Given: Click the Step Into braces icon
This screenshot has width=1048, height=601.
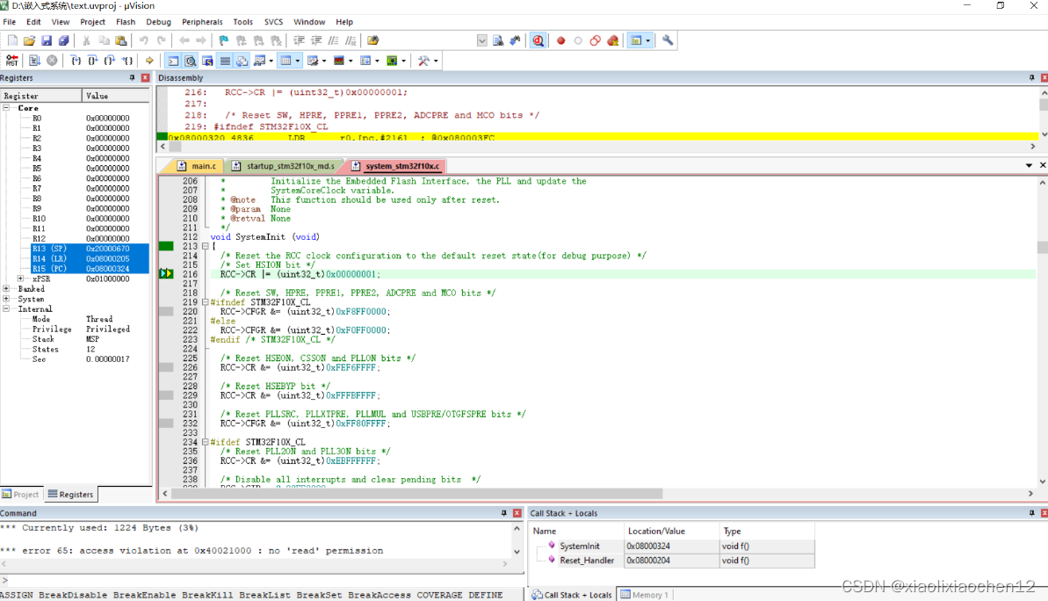Looking at the screenshot, I should [x=76, y=61].
